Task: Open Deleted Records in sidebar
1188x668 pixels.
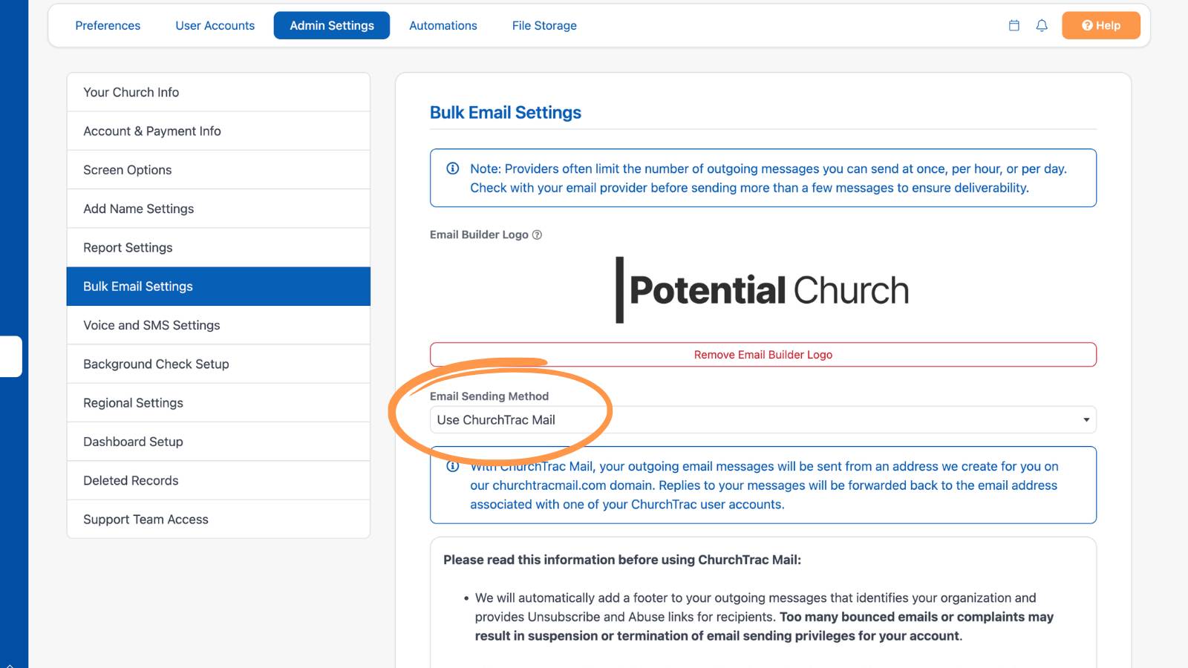Action: click(218, 481)
